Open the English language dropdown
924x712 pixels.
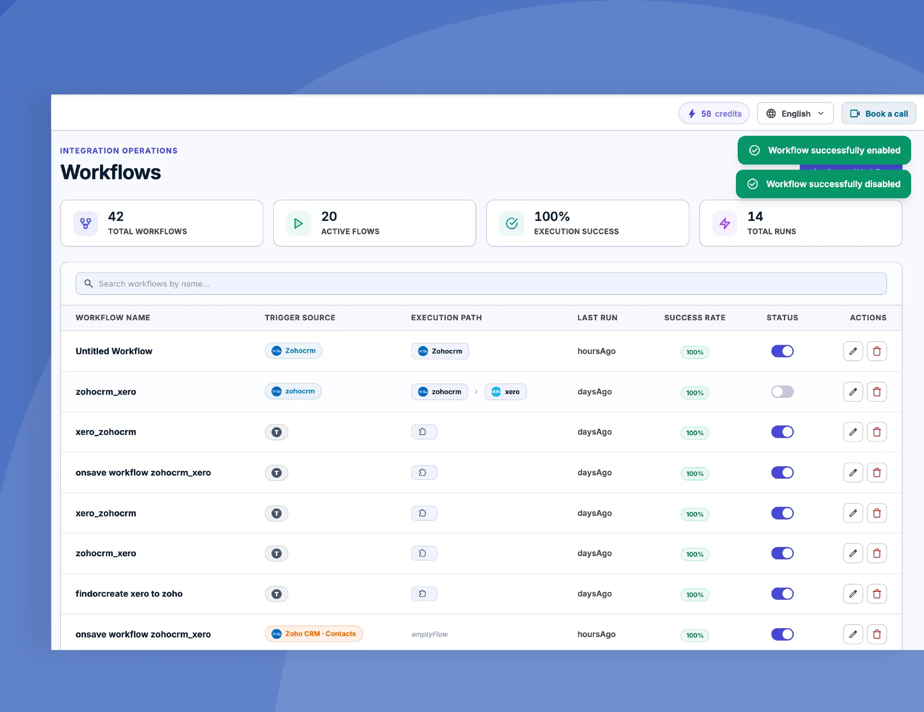[x=795, y=114]
